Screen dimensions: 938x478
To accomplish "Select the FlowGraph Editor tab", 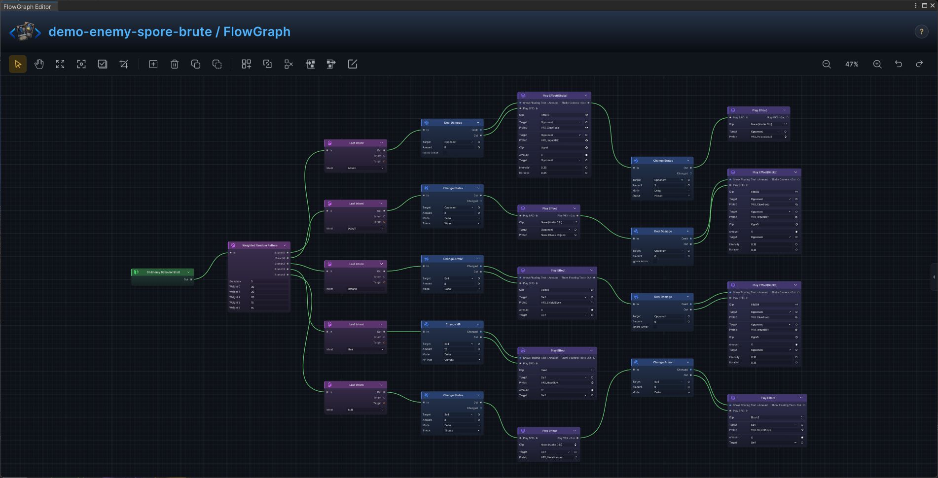I will tap(28, 6).
